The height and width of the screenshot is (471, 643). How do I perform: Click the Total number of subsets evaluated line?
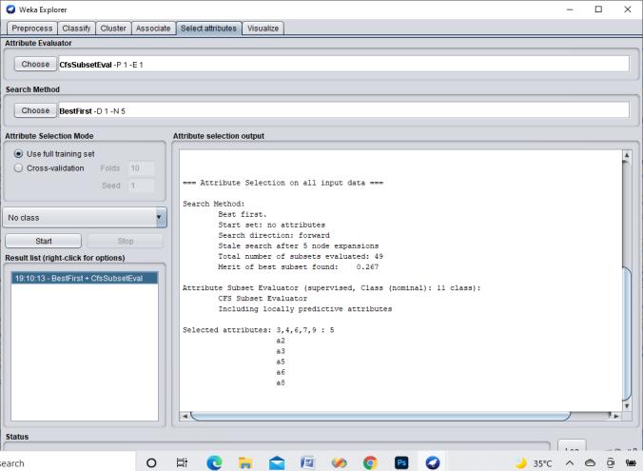tap(301, 256)
